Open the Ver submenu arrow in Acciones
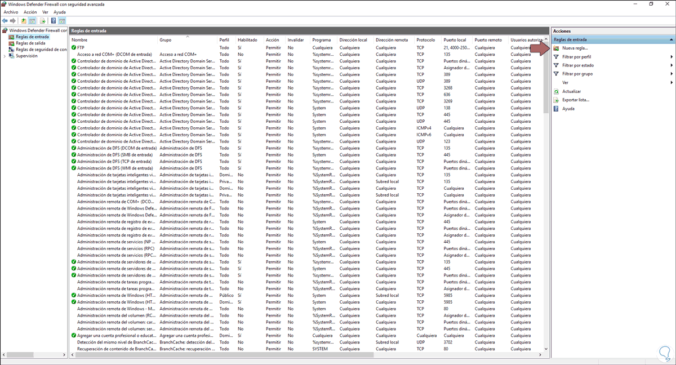The width and height of the screenshot is (676, 365). (671, 83)
